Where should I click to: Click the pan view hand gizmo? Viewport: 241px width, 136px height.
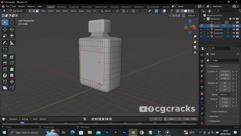pos(195,42)
